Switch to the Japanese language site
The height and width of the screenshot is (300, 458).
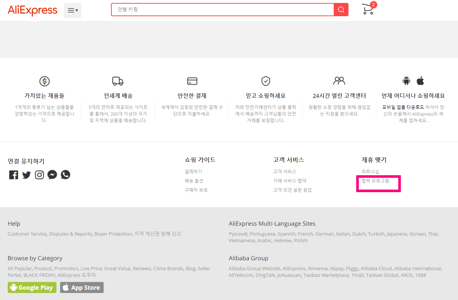[x=397, y=234]
